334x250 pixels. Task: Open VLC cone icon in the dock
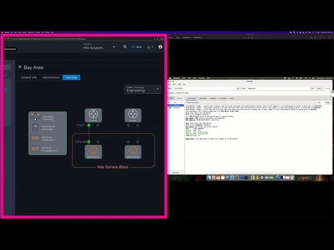257,178
